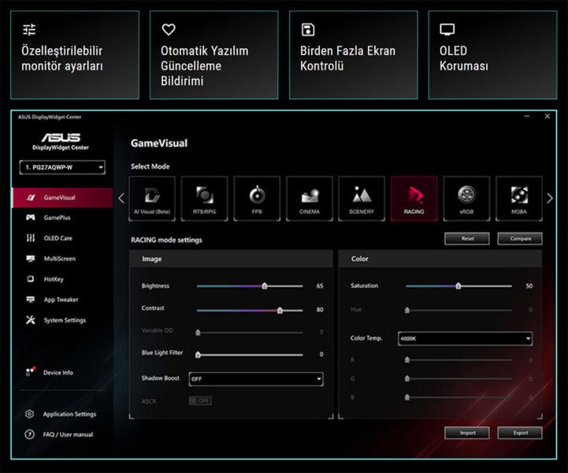Click the FAQ question mark icon
Screen dimensions: 568x473
coord(30,434)
